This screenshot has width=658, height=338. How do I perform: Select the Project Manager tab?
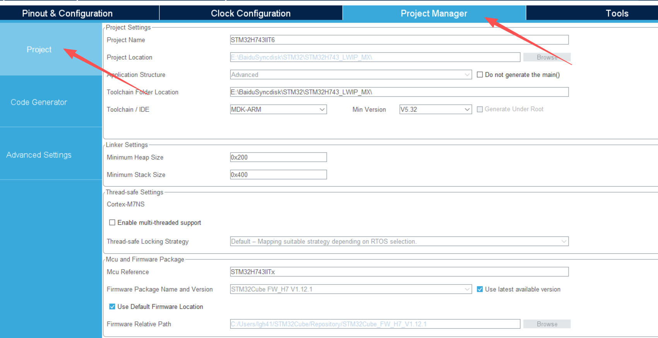pyautogui.click(x=434, y=13)
